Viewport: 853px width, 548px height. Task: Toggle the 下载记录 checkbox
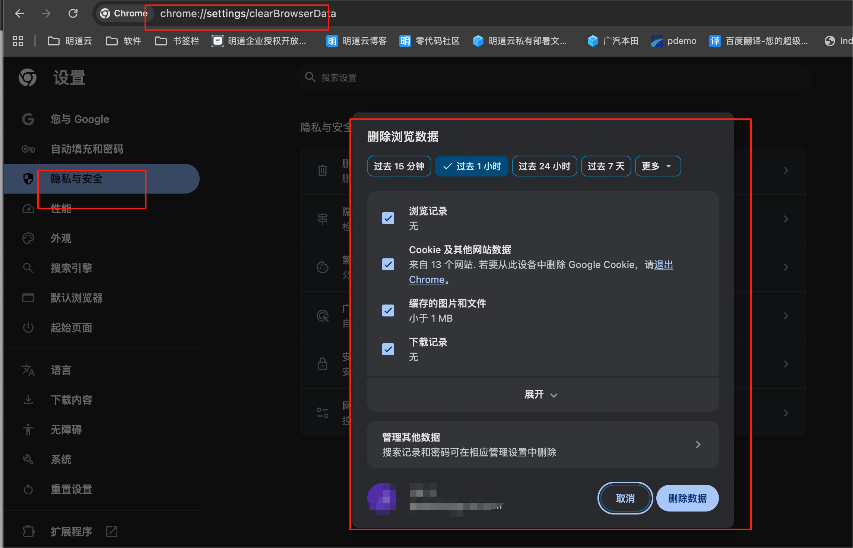[x=388, y=349]
